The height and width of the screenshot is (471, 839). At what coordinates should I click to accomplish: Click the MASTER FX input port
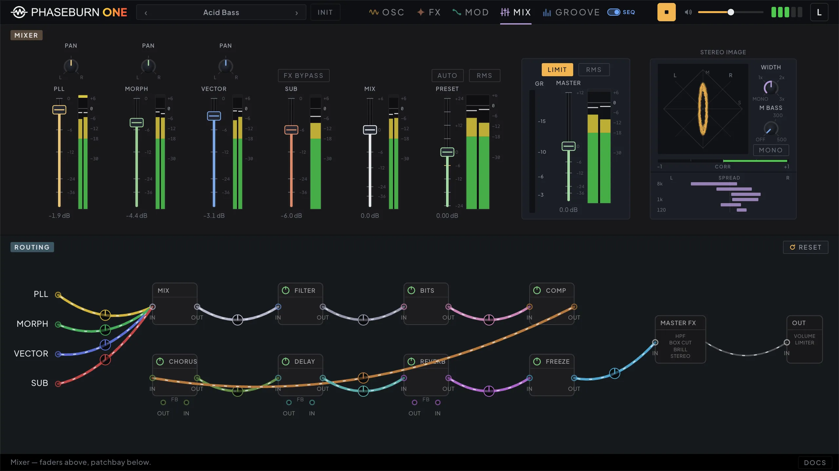pos(655,342)
